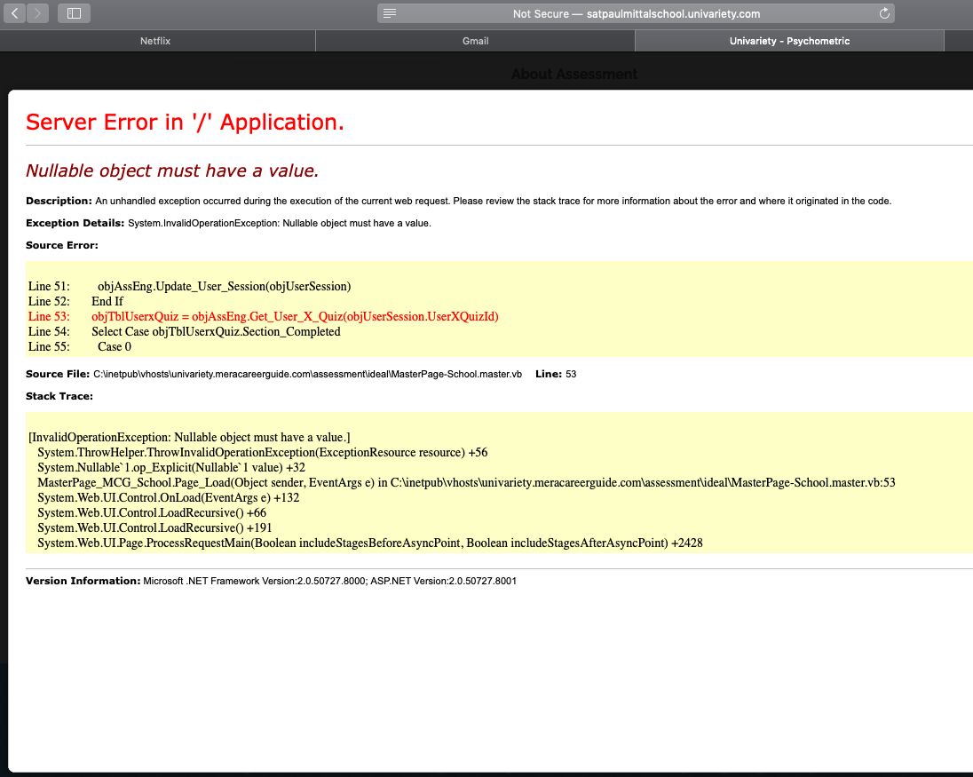Click the red highlighted Line 53 code
The image size is (973, 777).
click(x=295, y=316)
